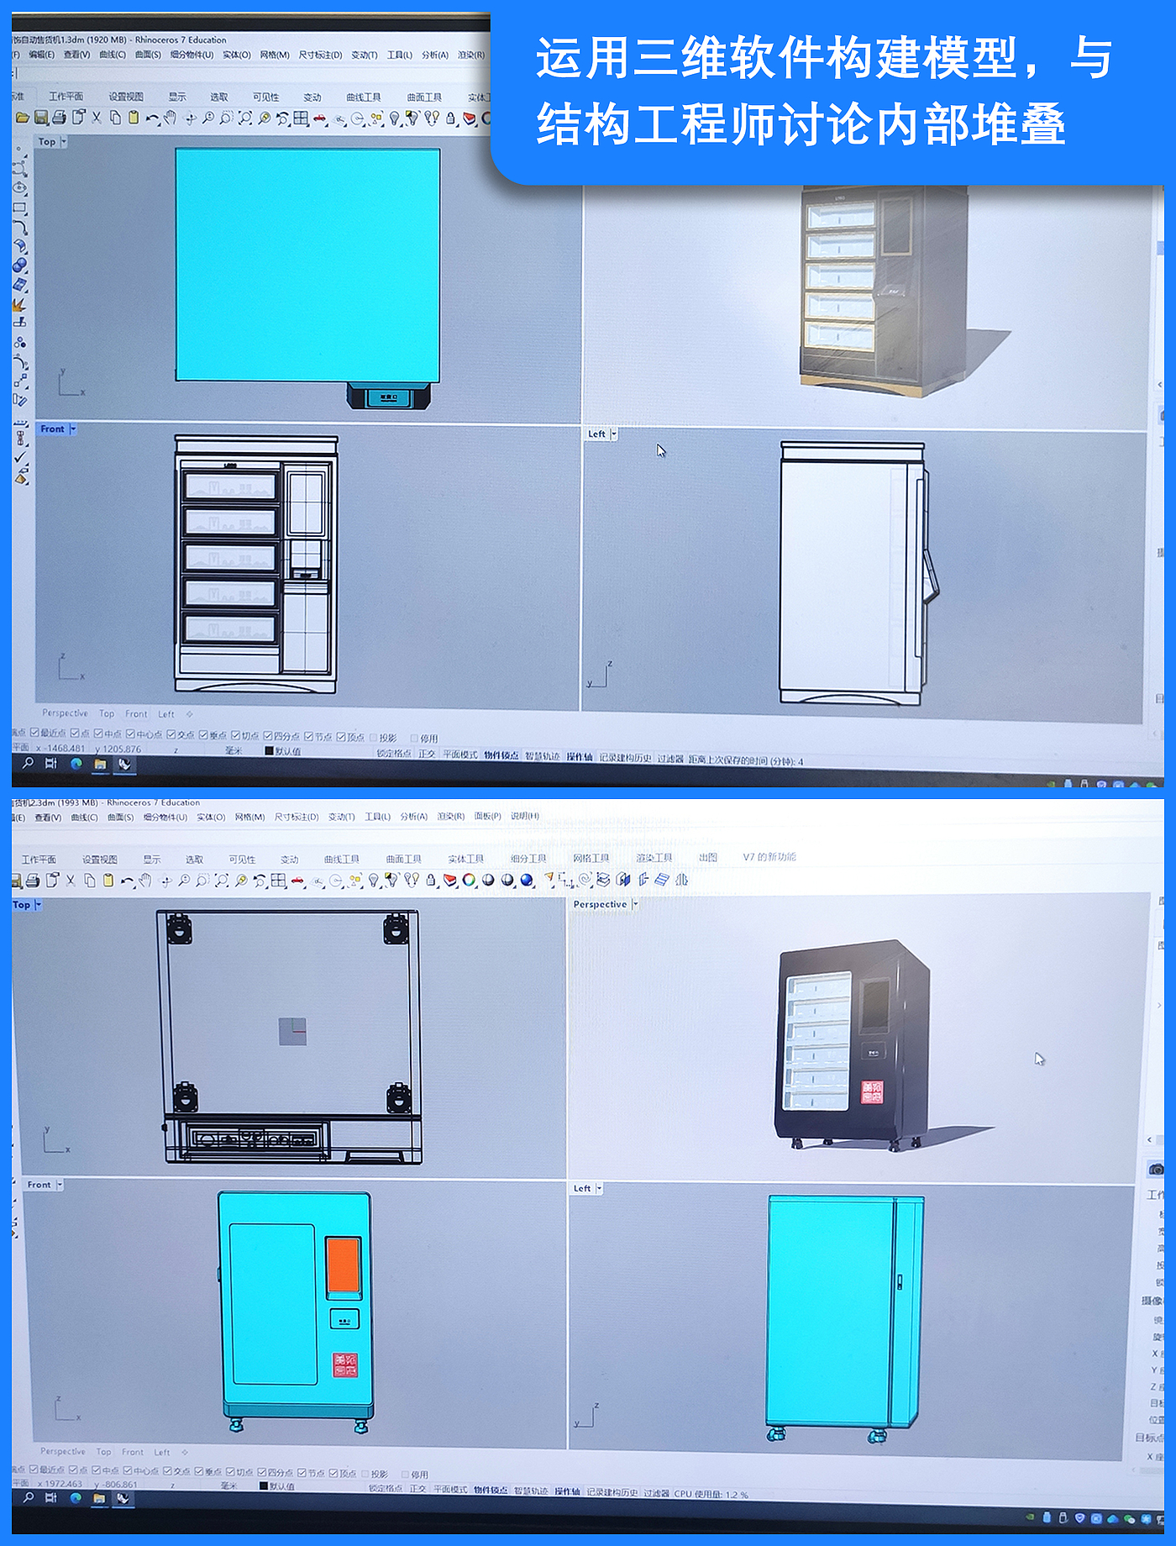
Task: Click the camera icon in the 2.3dm window's side panel
Action: coord(1156,1169)
